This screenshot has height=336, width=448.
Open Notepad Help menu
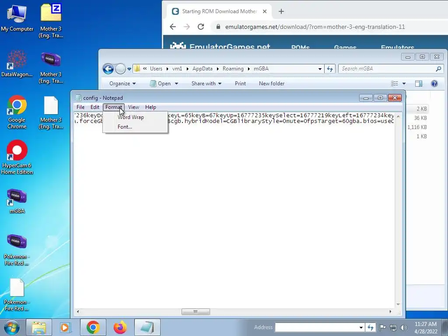point(150,107)
